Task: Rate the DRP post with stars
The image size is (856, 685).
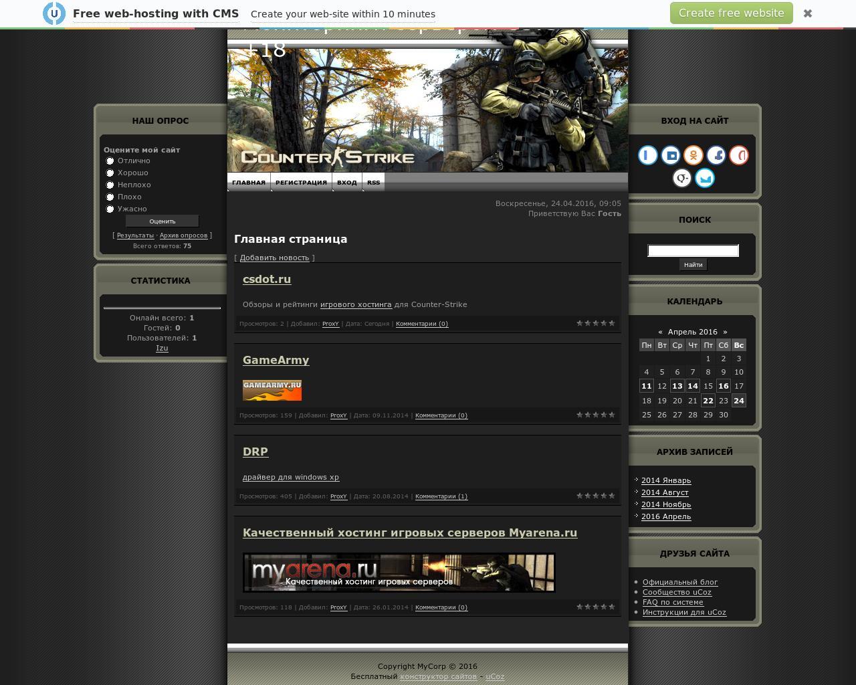Action: (596, 496)
